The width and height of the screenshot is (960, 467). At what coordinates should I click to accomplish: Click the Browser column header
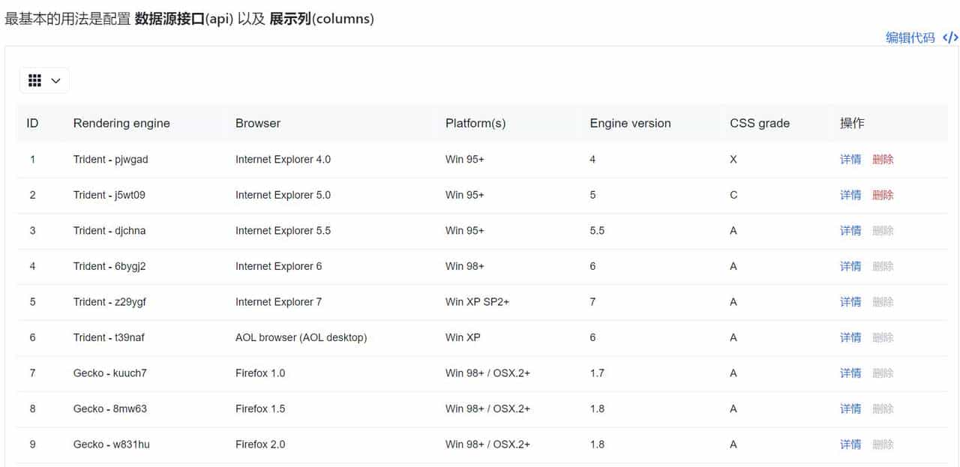[257, 123]
